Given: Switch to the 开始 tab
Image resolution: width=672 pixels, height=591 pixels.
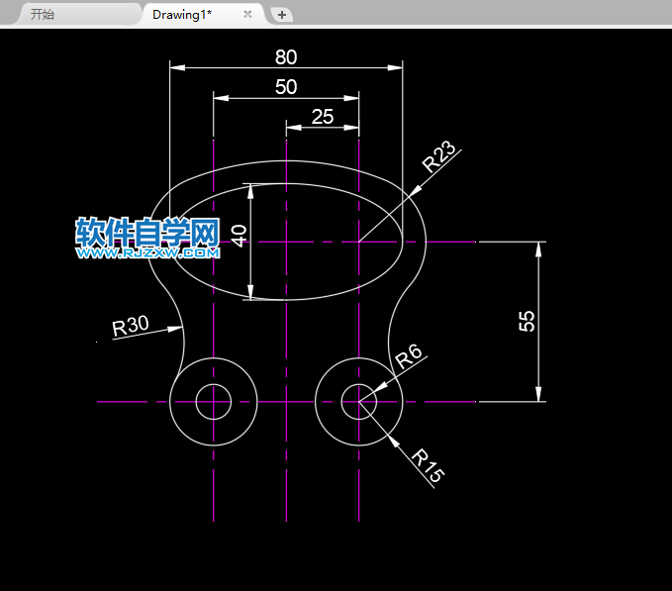Looking at the screenshot, I should (x=43, y=15).
